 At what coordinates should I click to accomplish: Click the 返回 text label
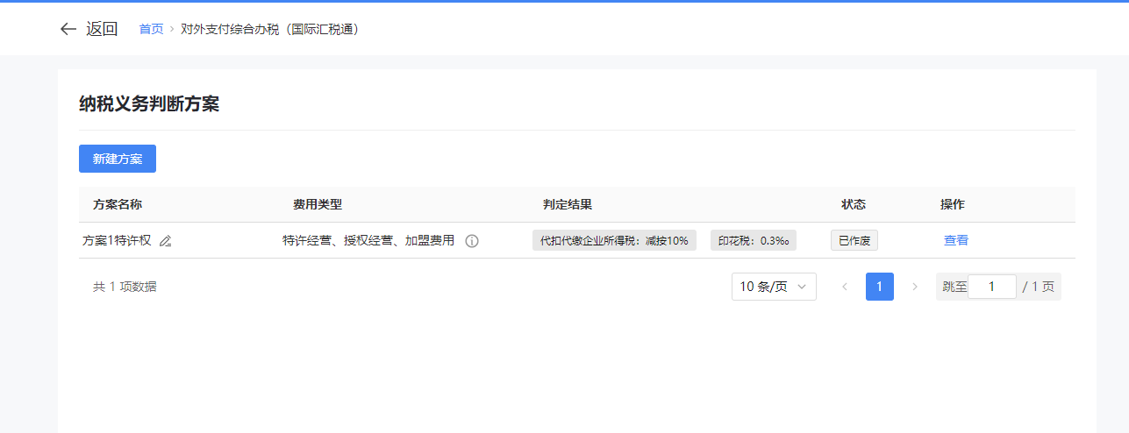pyautogui.click(x=102, y=29)
